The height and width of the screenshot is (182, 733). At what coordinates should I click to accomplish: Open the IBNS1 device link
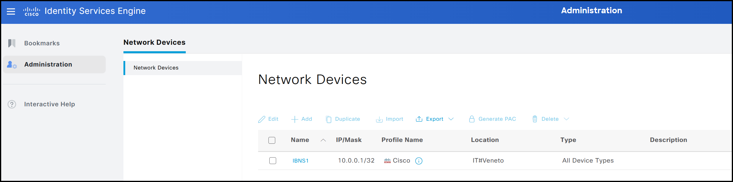coord(300,161)
